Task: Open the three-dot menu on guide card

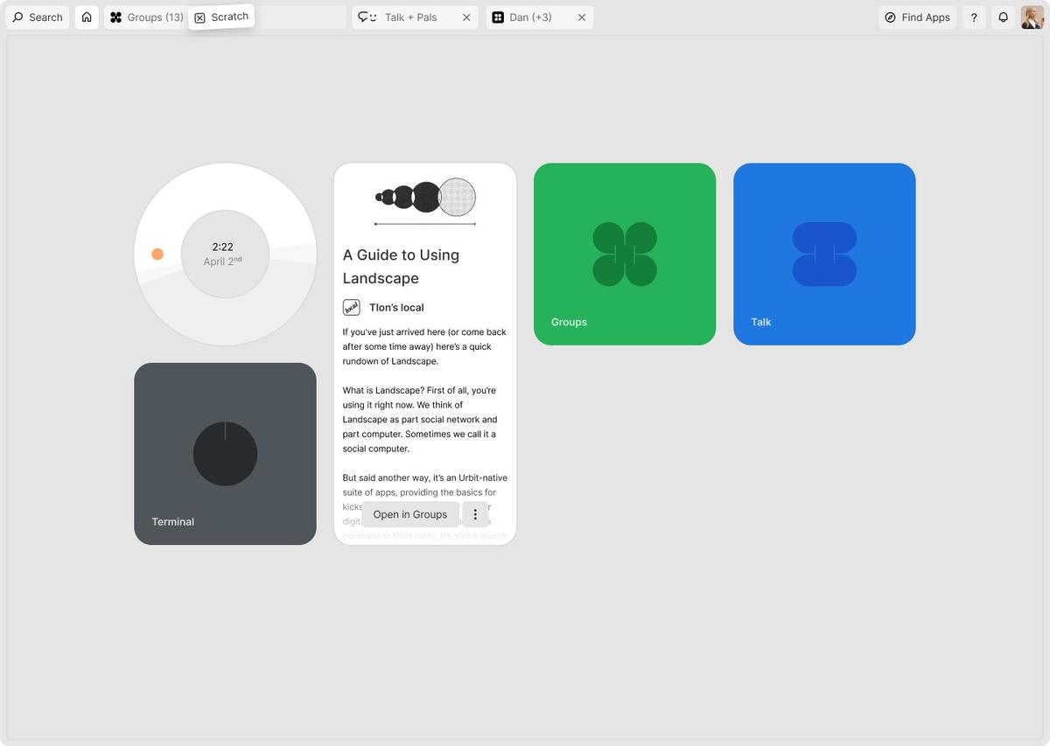Action: click(475, 514)
